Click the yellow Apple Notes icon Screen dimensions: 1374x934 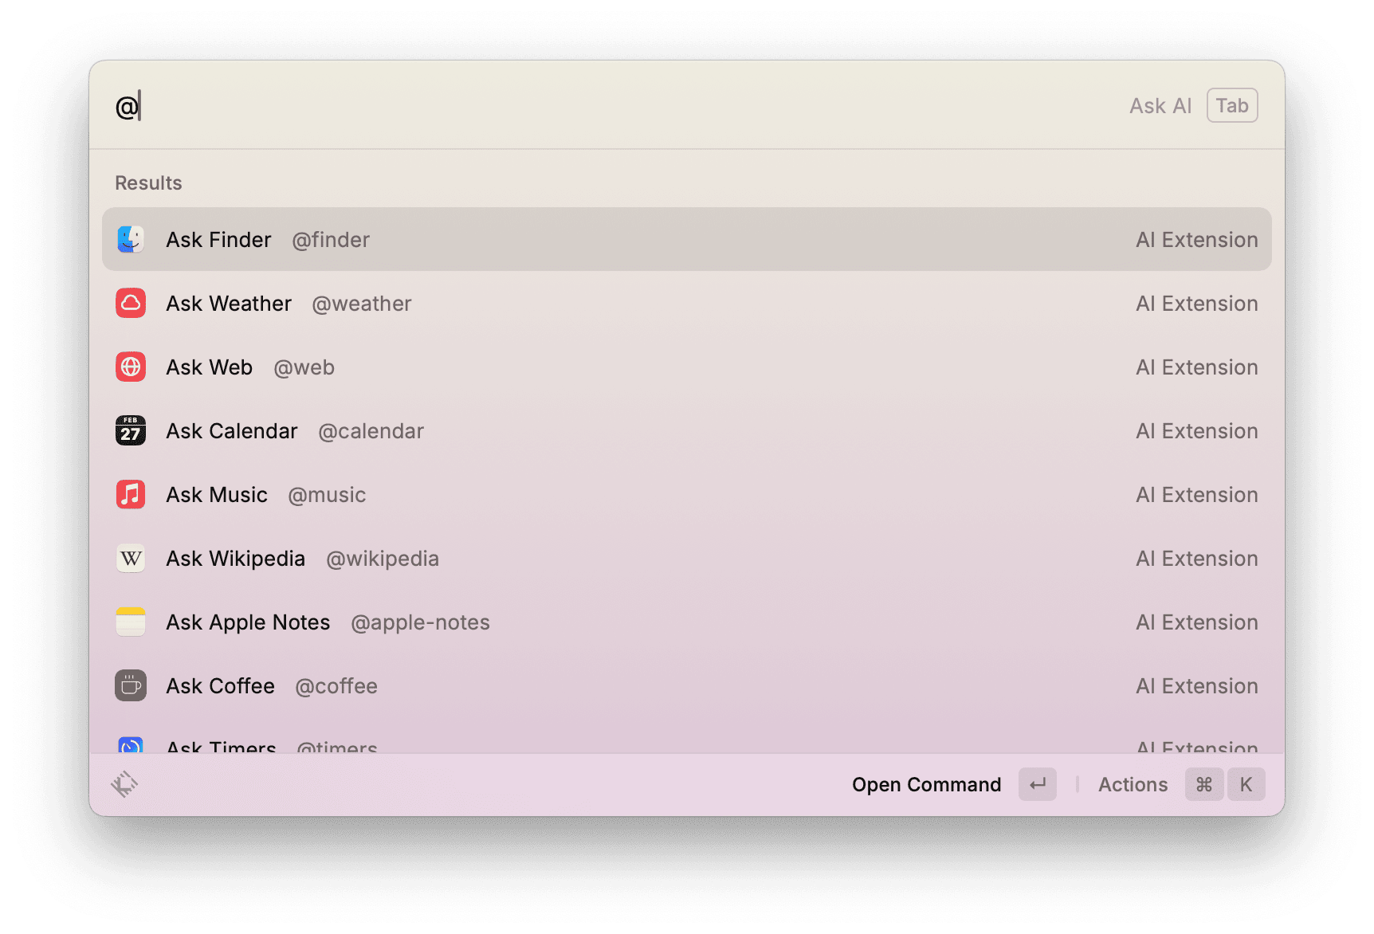[x=131, y=622]
